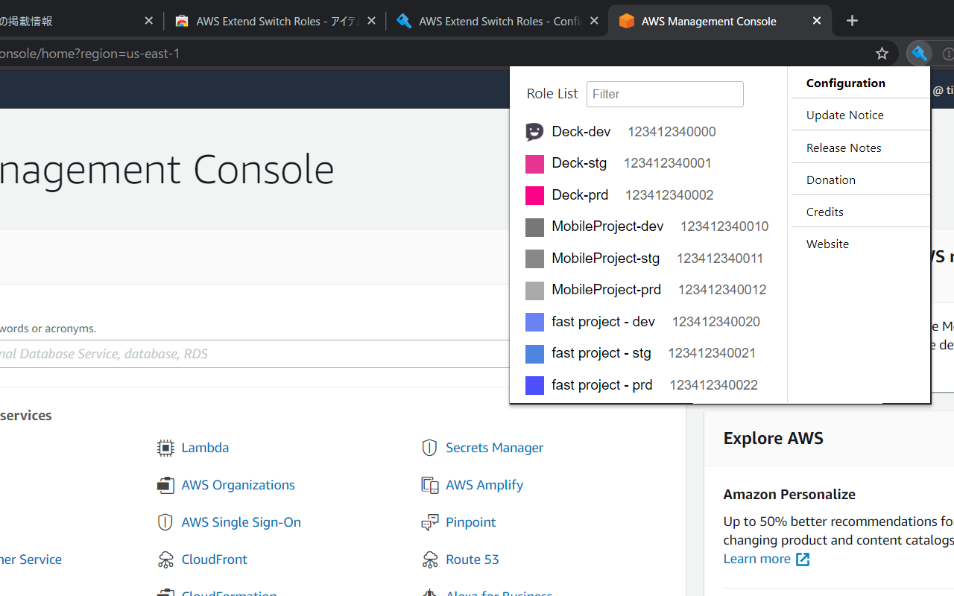Screen dimensions: 954x596
Task: Open the extension's Website link
Action: pyautogui.click(x=827, y=244)
